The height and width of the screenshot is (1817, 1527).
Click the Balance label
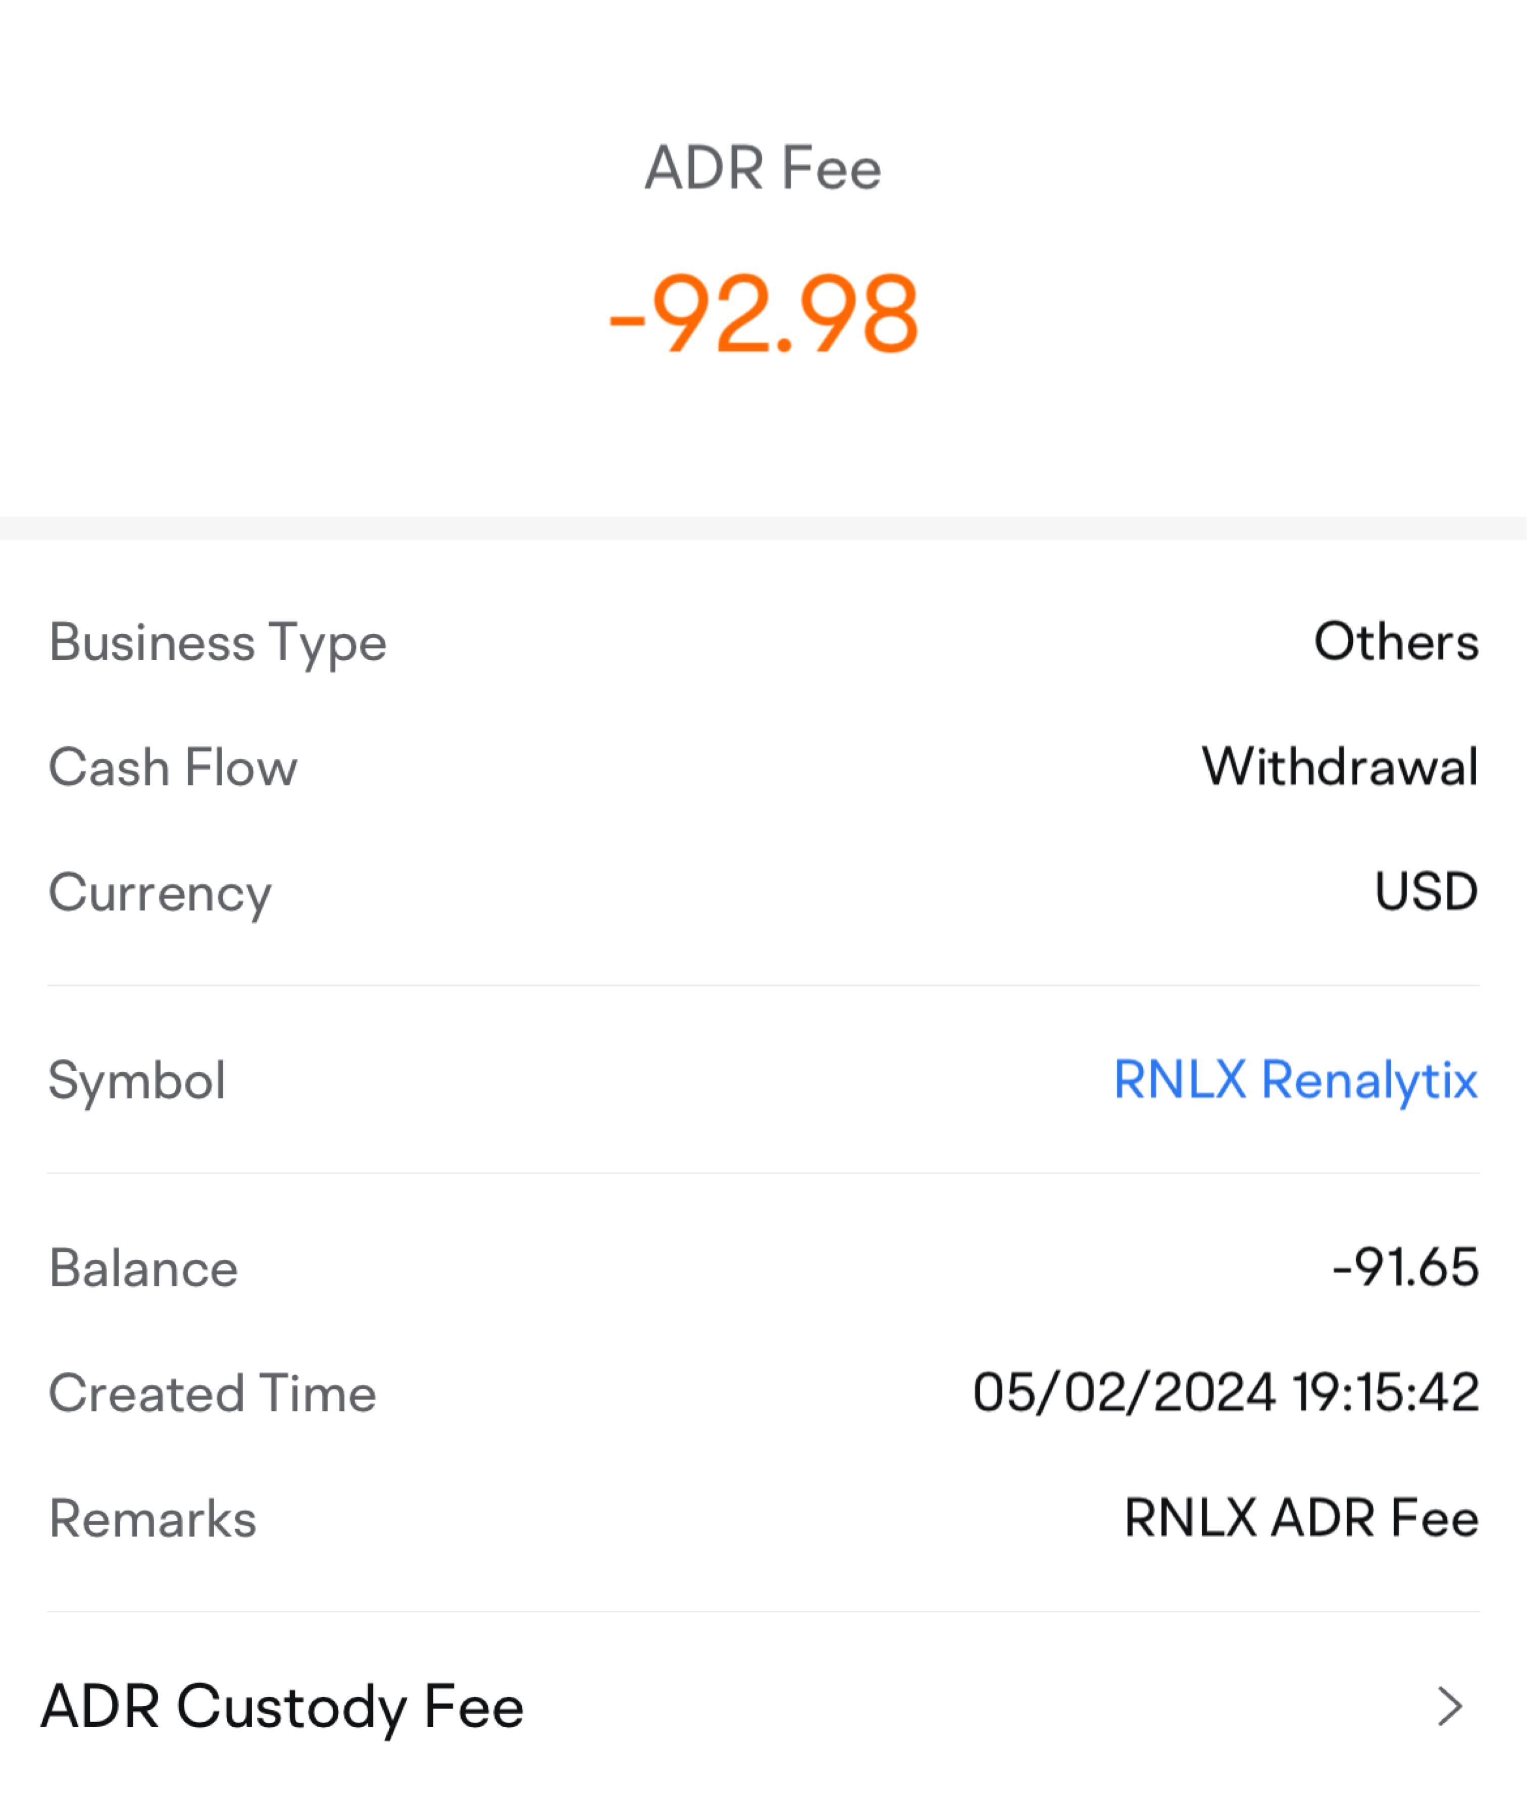click(144, 1268)
